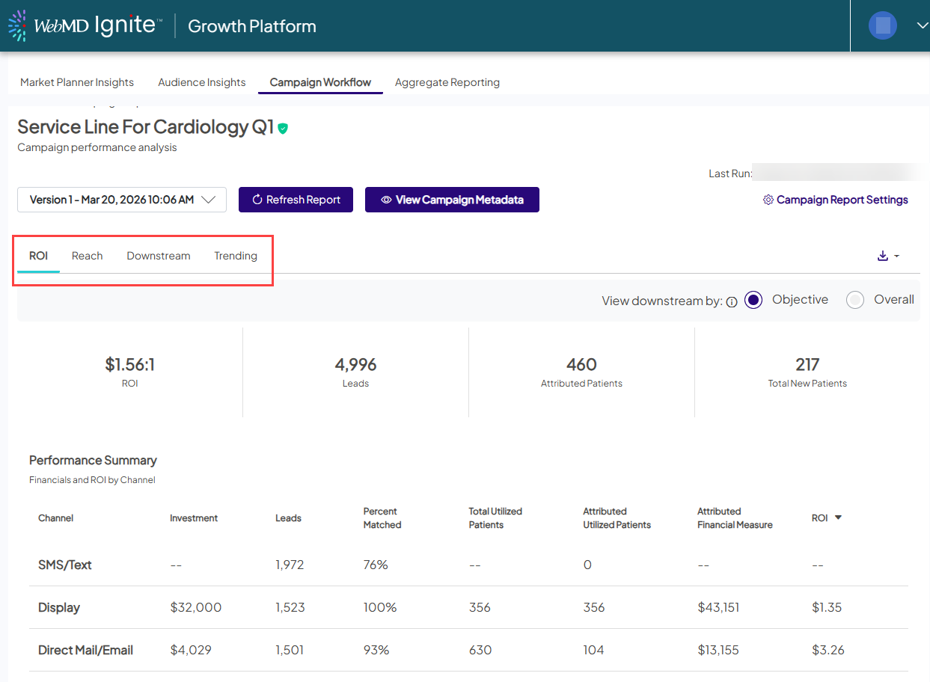
Task: Navigate to Audience Insights
Action: point(202,82)
